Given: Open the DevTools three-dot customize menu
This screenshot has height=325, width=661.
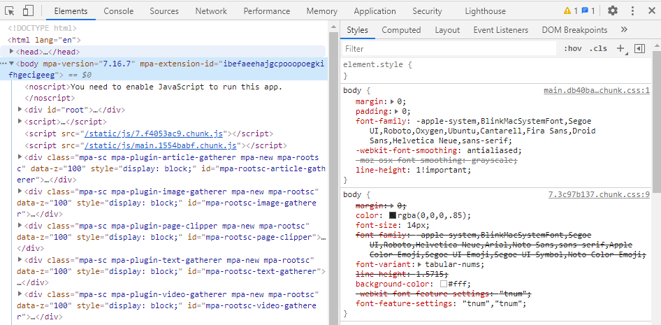Looking at the screenshot, I should (x=633, y=11).
